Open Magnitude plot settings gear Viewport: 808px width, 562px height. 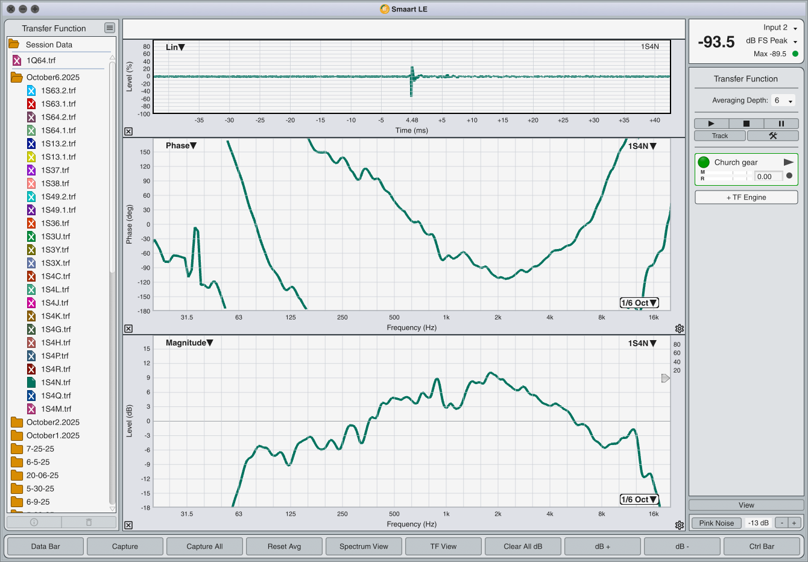point(680,525)
